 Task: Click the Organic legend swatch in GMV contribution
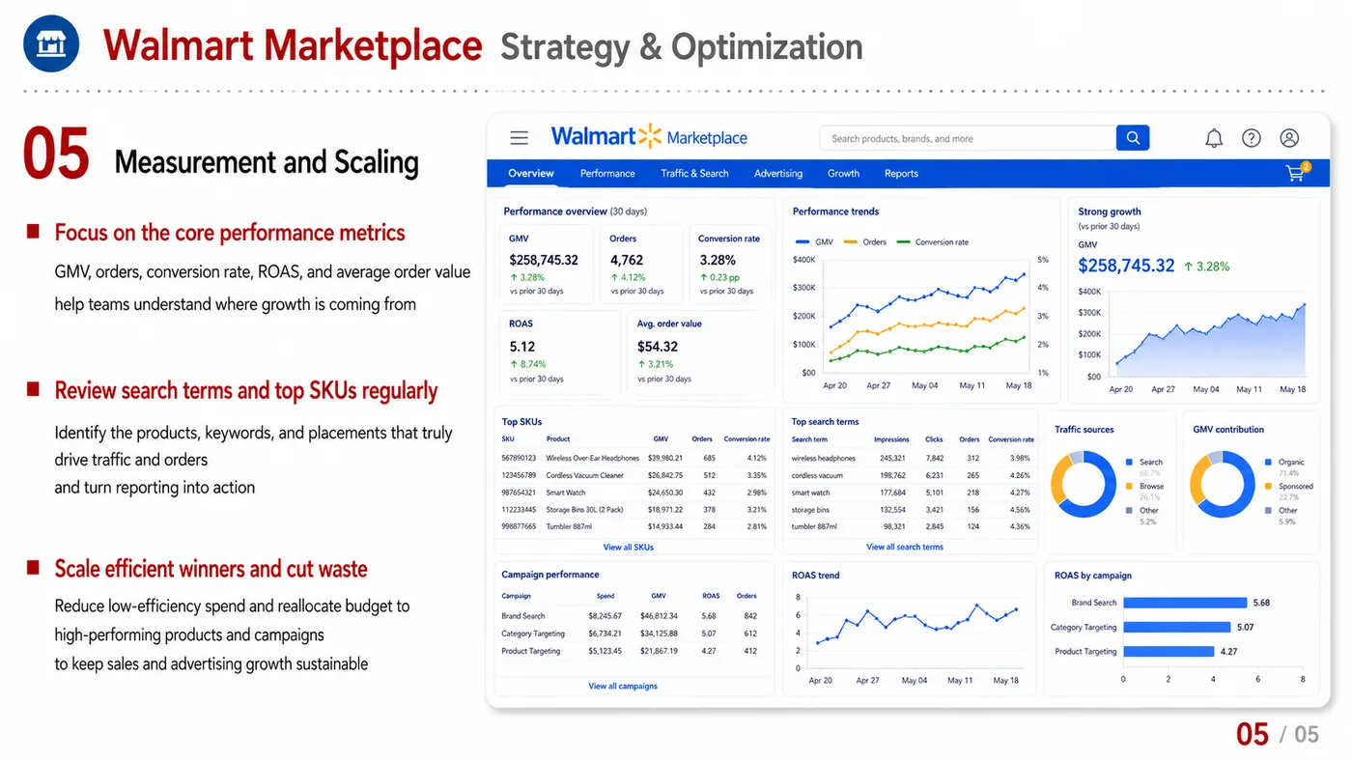click(1269, 463)
